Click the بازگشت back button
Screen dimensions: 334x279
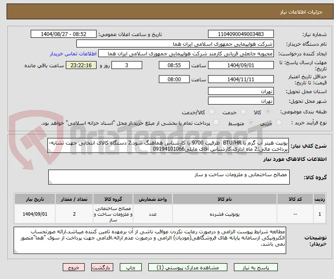coord(102,267)
